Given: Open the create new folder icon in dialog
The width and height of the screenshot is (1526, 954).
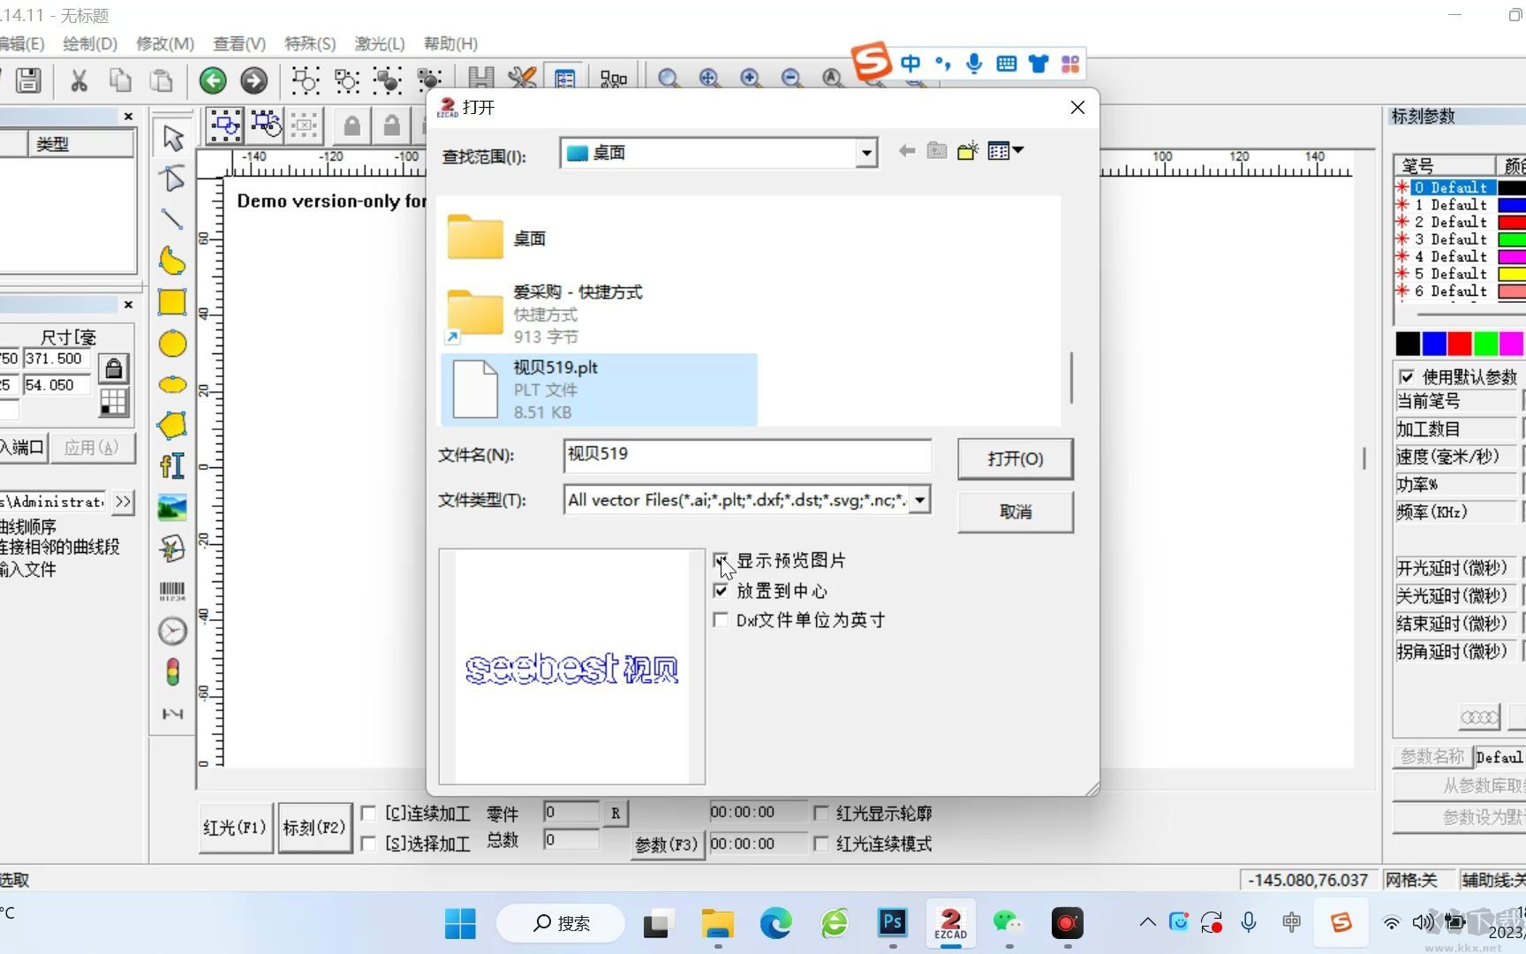Looking at the screenshot, I should point(967,150).
